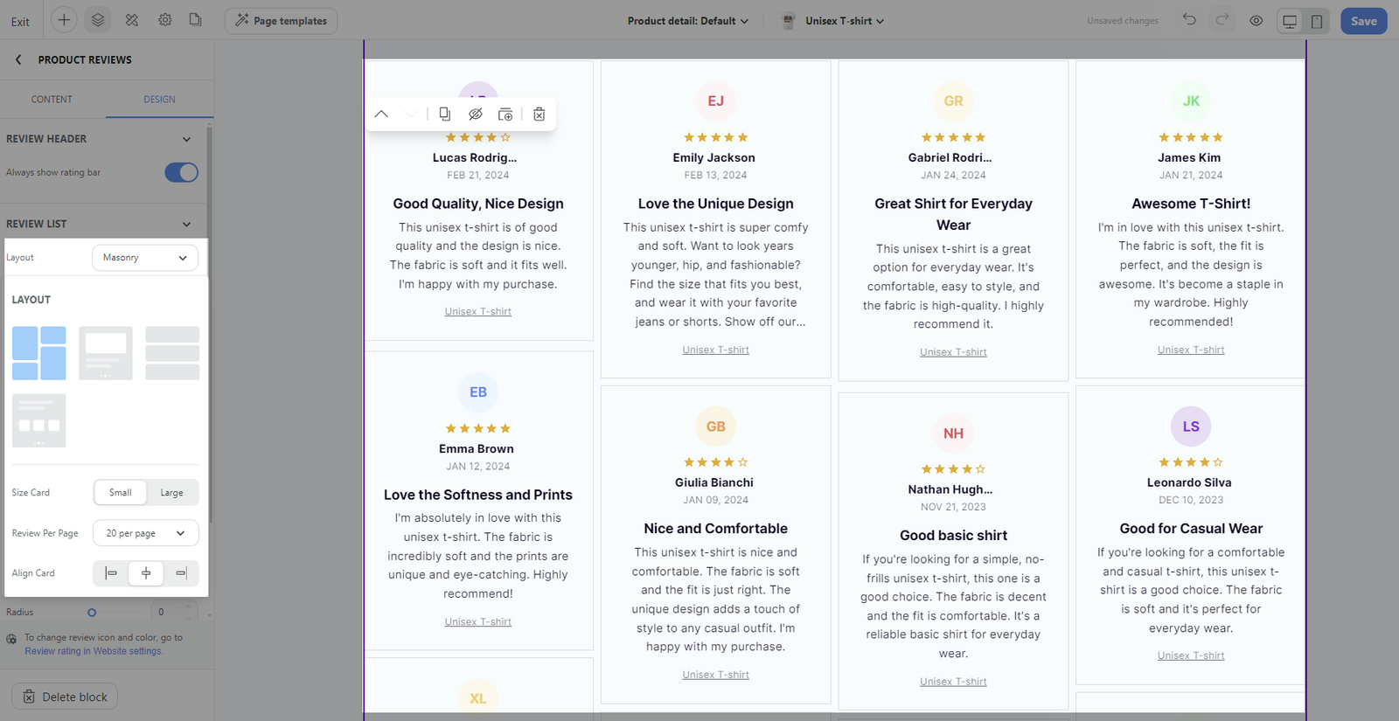The image size is (1399, 721).
Task: Duplicate the block from floating toolbar
Action: (x=445, y=114)
